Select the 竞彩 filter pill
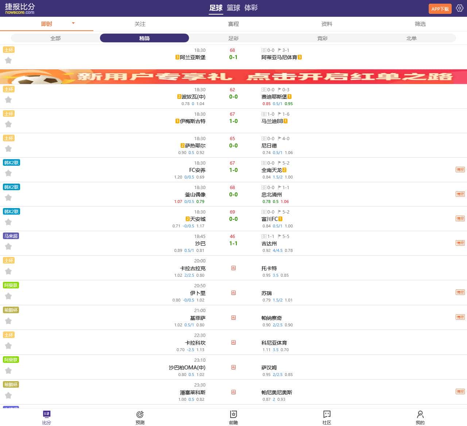This screenshot has width=467, height=426. [323, 38]
